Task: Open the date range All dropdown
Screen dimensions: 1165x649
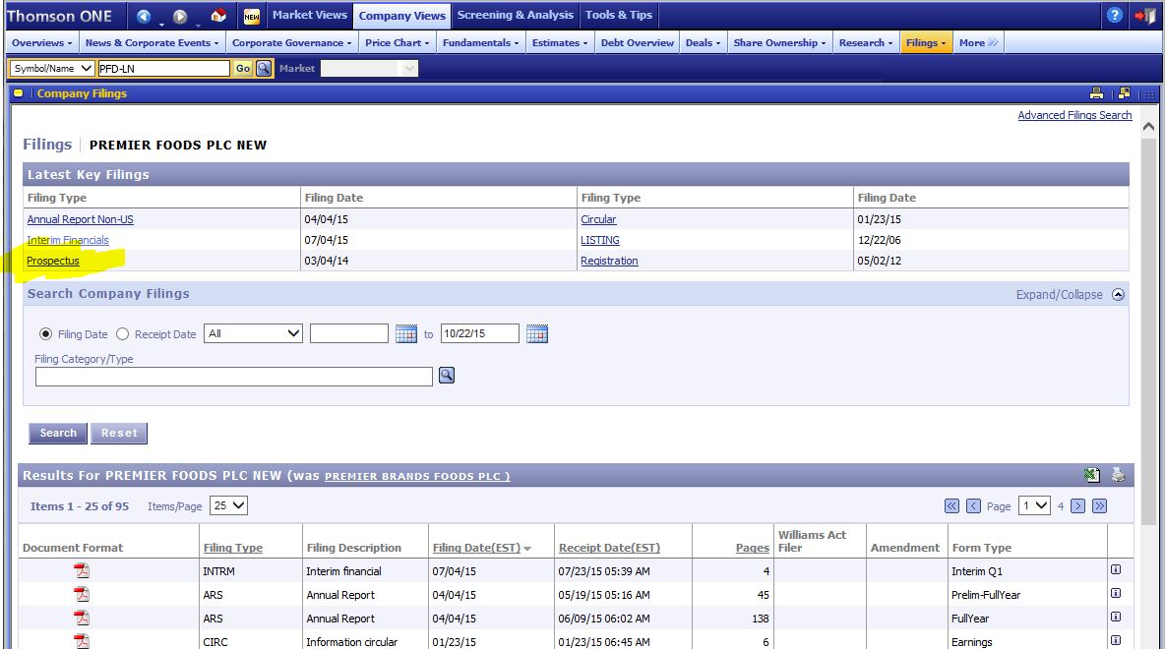Action: click(253, 333)
